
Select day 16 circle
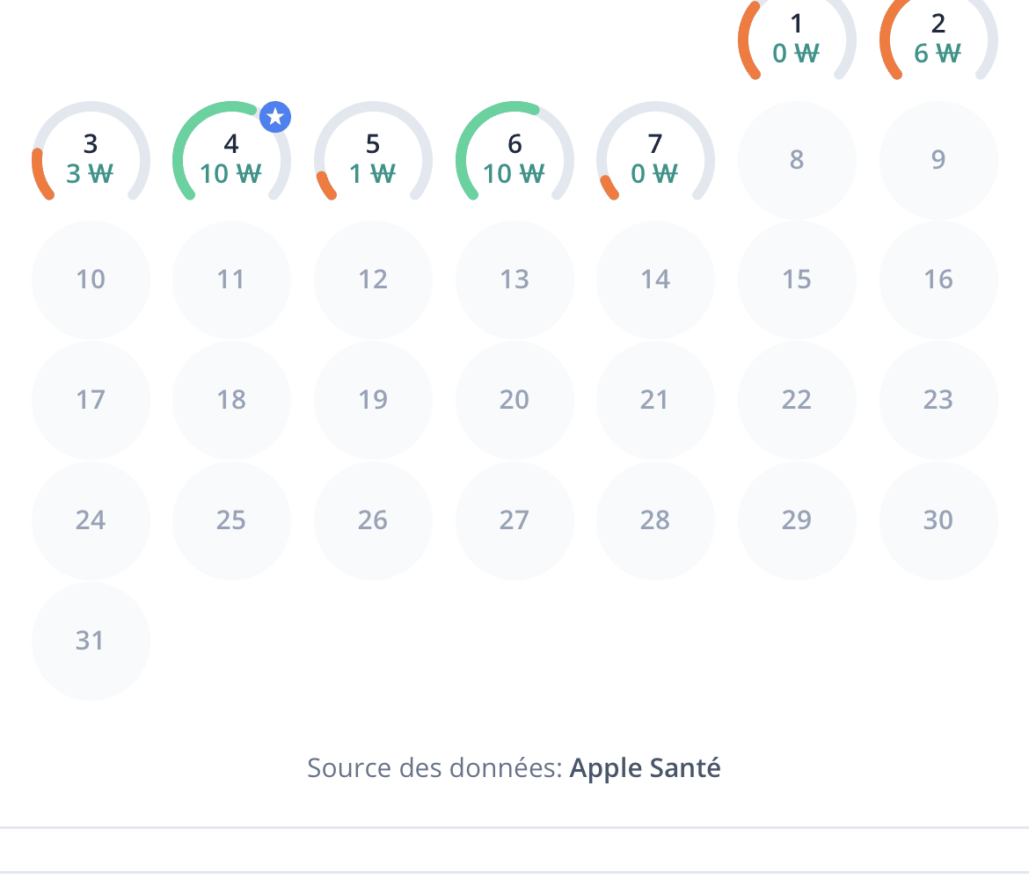point(938,280)
